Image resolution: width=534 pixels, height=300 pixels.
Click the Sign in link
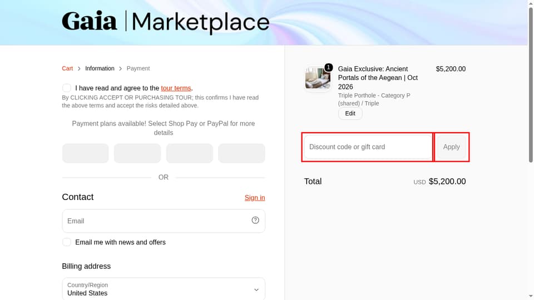255,198
